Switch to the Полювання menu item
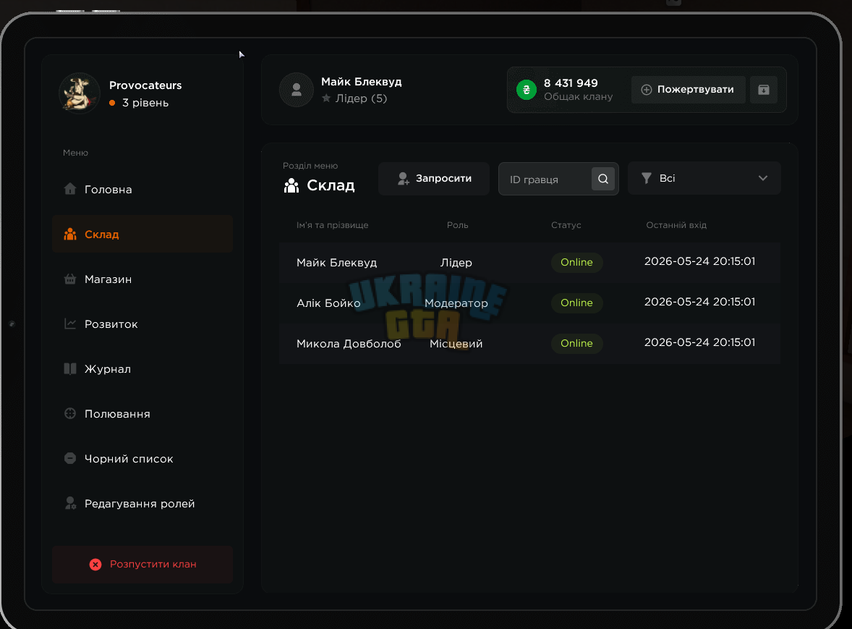The width and height of the screenshot is (852, 629). click(x=142, y=414)
